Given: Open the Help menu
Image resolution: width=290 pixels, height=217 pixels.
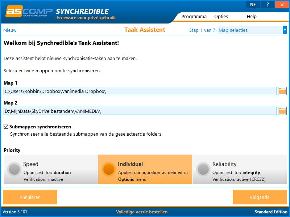Looking at the screenshot, I should pos(252,16).
